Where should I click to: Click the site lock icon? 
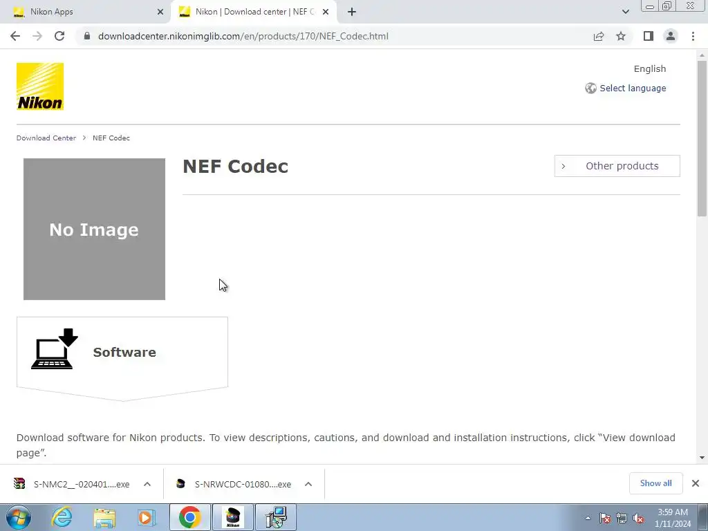87,36
